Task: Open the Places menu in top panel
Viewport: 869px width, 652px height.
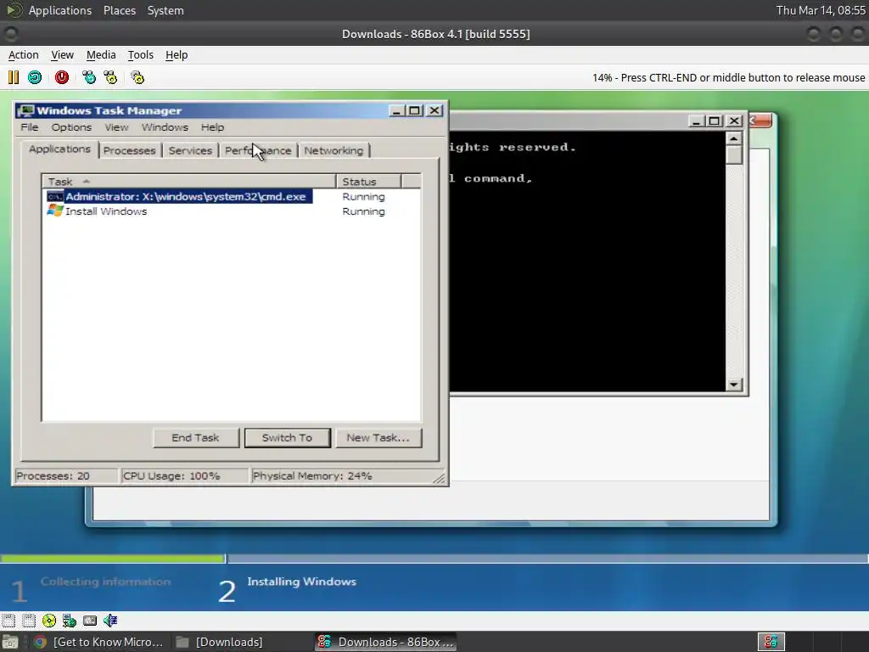Action: (119, 10)
